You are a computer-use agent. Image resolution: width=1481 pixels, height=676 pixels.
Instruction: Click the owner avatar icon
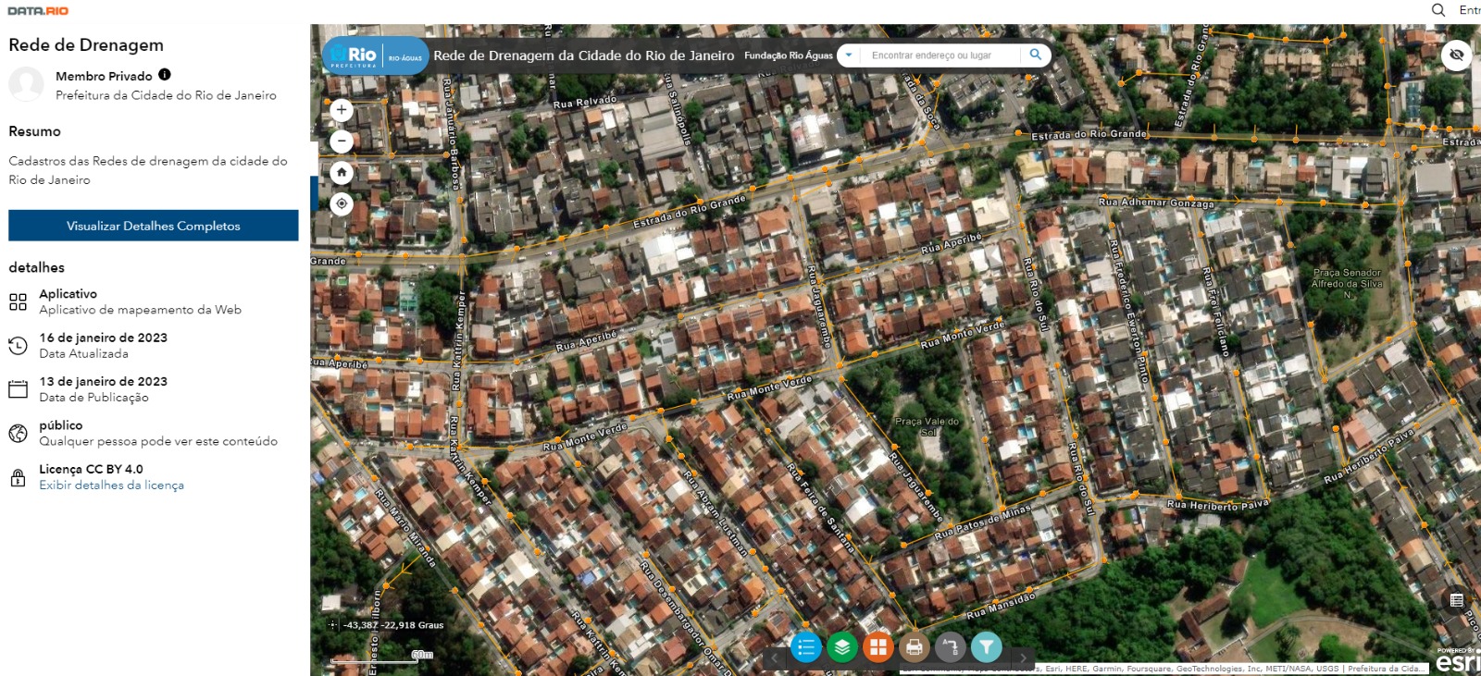[x=26, y=84]
